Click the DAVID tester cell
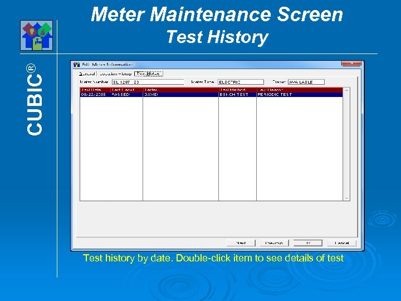The image size is (401, 301). click(181, 94)
